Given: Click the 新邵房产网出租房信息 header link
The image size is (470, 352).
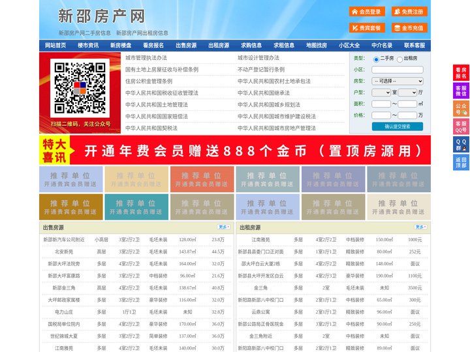Looking at the screenshot, I should 142,33.
